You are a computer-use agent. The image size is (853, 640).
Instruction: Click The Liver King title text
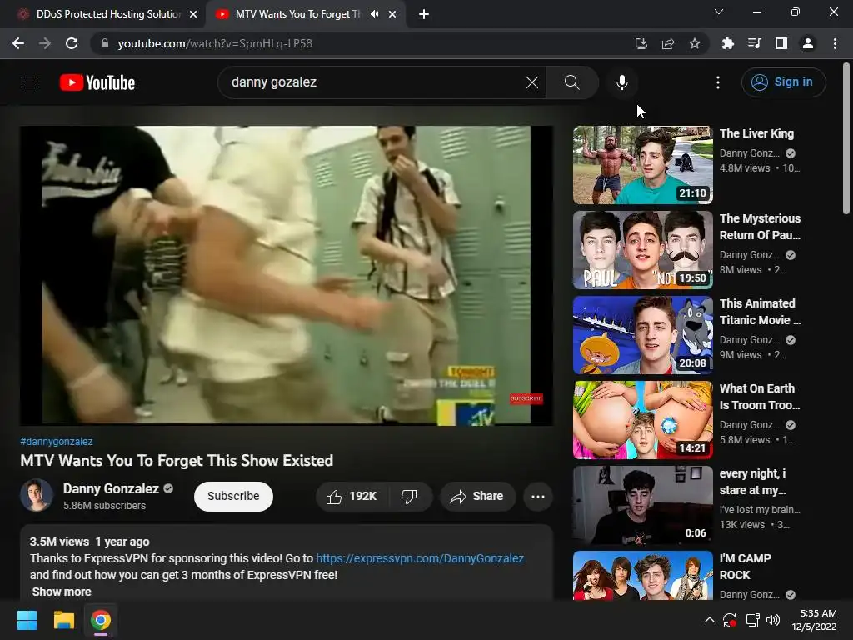point(756,133)
